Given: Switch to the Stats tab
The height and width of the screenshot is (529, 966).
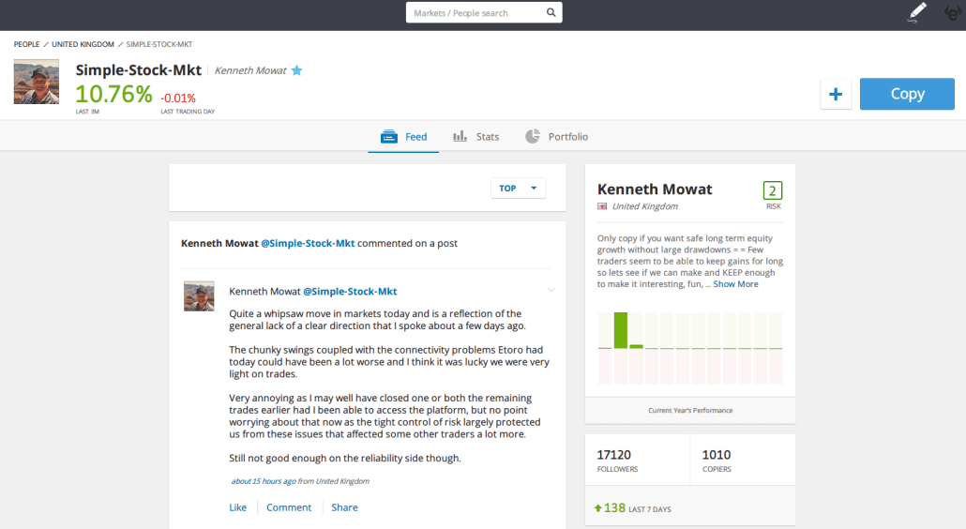Looking at the screenshot, I should tap(476, 137).
